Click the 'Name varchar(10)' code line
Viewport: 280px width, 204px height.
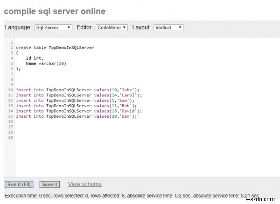46,63
